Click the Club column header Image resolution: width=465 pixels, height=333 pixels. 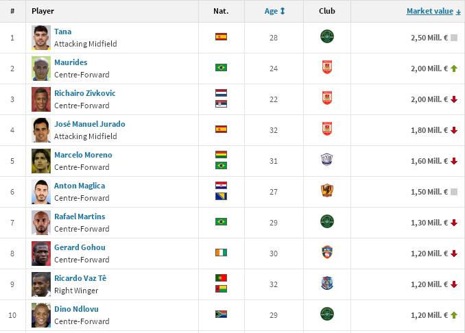pyautogui.click(x=327, y=11)
